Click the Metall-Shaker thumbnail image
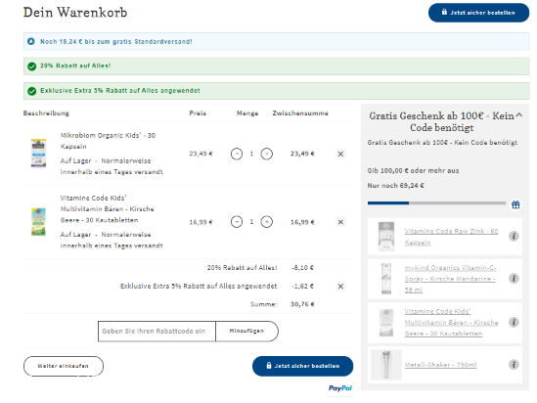 [x=386, y=365]
